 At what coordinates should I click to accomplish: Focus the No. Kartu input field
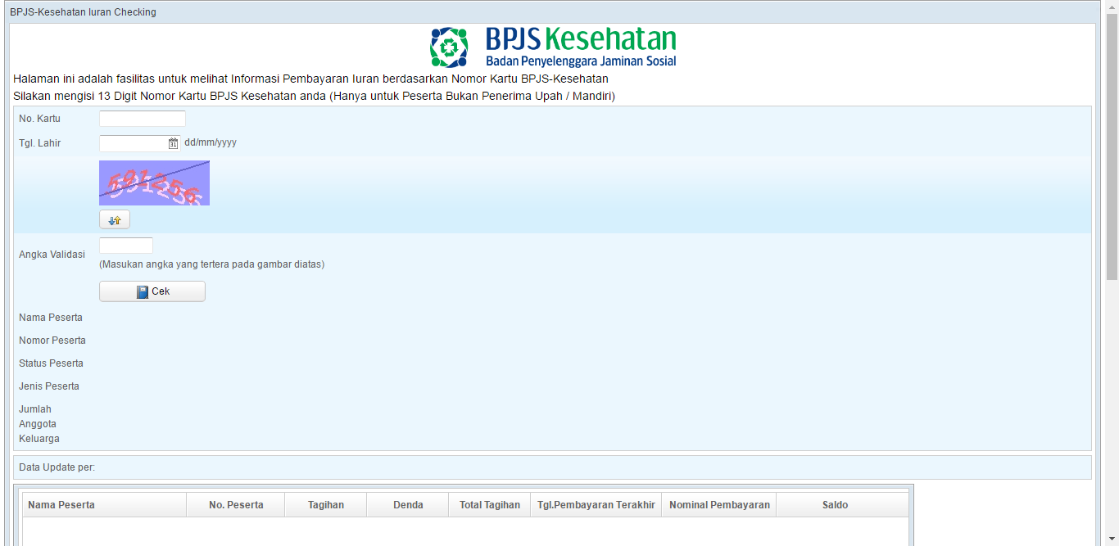[x=143, y=119]
